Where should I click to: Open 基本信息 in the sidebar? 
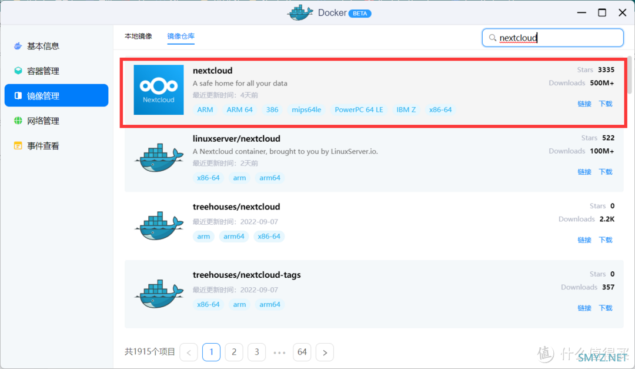pos(56,46)
